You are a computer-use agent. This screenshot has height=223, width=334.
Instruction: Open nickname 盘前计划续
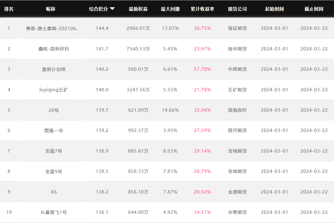tap(54, 69)
